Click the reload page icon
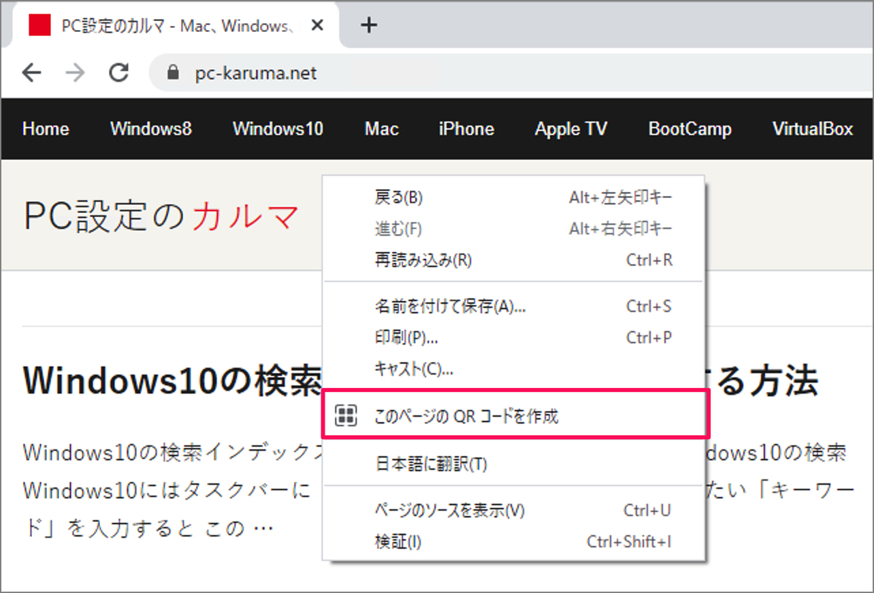 119,73
